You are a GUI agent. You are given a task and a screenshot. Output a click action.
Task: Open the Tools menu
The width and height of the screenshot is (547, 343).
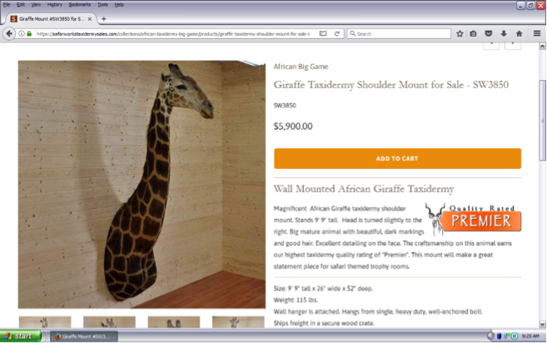102,4
